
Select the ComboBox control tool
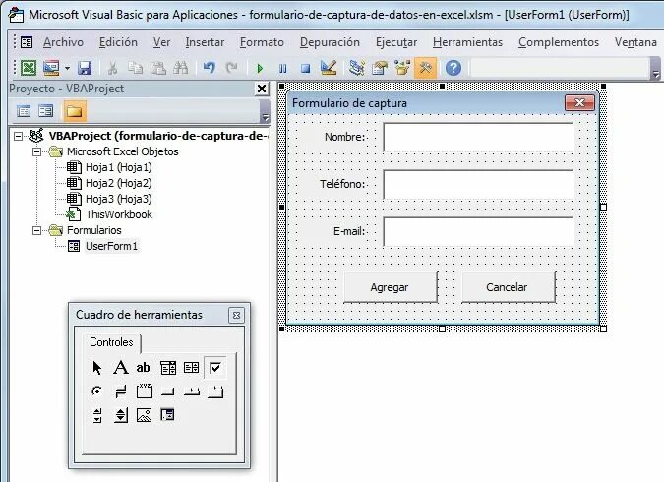pyautogui.click(x=168, y=368)
